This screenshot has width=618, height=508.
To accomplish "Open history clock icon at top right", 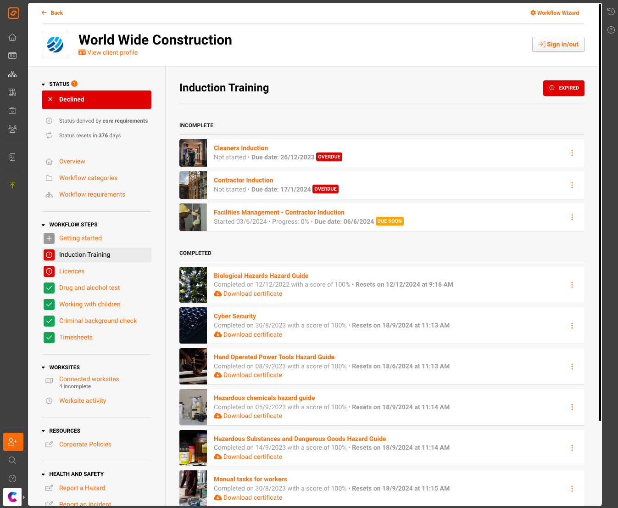I will 611,11.
